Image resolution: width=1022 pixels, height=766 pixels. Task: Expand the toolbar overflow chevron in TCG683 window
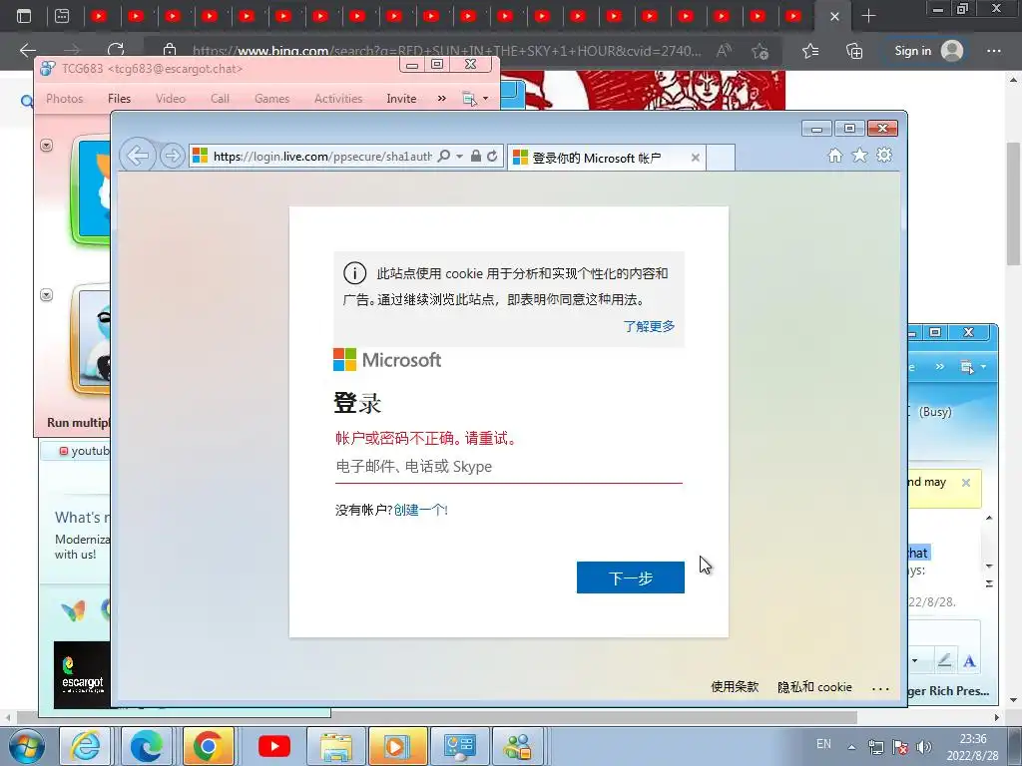[442, 99]
